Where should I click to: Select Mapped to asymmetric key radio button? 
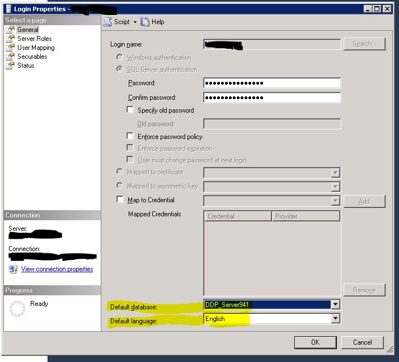coord(120,185)
